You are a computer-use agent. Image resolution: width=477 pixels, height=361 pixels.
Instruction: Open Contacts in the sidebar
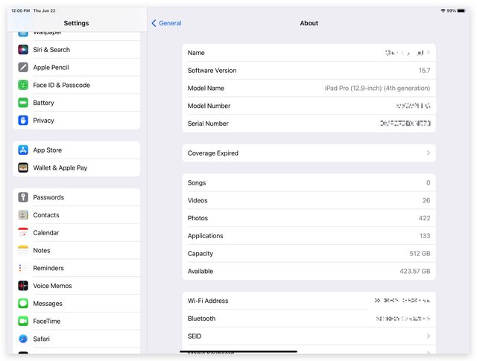(46, 215)
